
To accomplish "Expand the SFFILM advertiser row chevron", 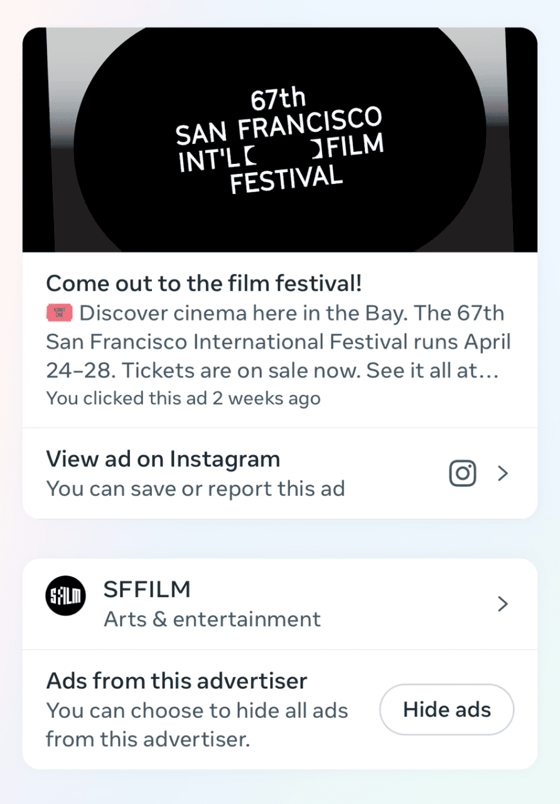I will click(x=502, y=604).
